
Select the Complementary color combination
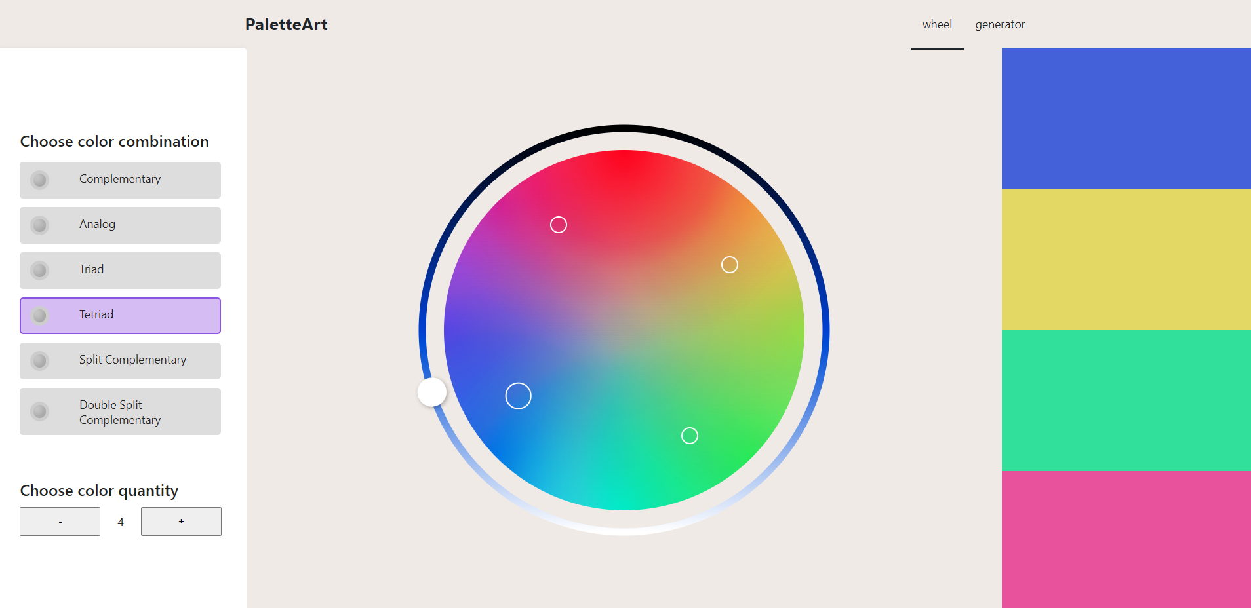(120, 180)
